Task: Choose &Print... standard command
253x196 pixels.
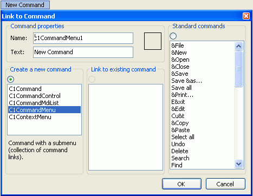Action: click(202, 95)
